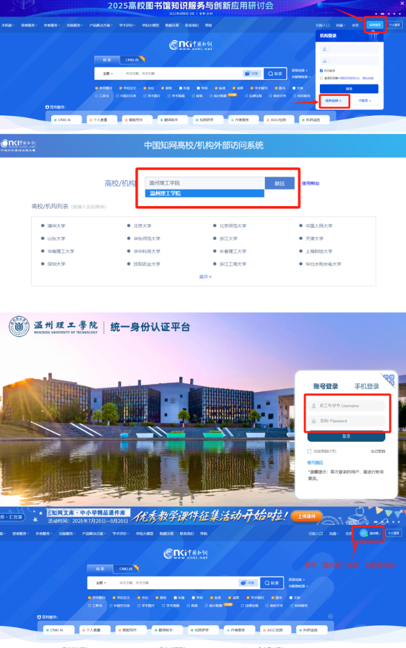Image resolution: width=406 pixels, height=648 pixels.
Task: Open 联系我们 in the login-panel homepage nav
Action: point(192,25)
